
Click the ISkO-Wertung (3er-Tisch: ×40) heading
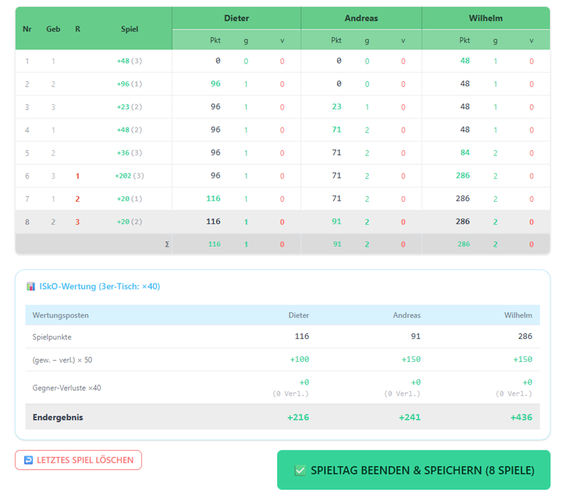(100, 286)
